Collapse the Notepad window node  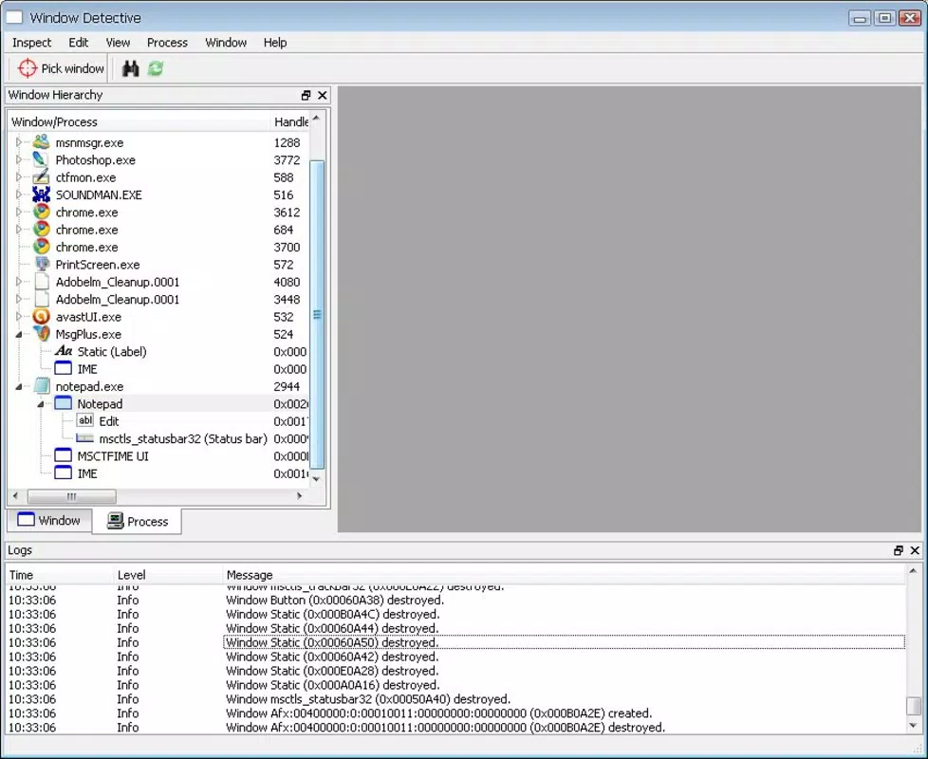[x=41, y=404]
